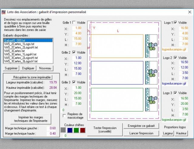Start printing with Lancer l'impression

click(x=142, y=133)
